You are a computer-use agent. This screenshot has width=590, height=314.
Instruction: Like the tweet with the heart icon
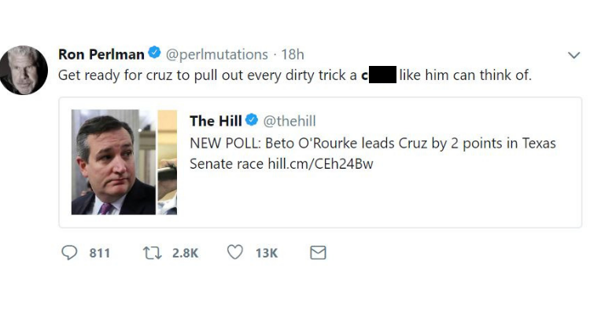click(234, 253)
